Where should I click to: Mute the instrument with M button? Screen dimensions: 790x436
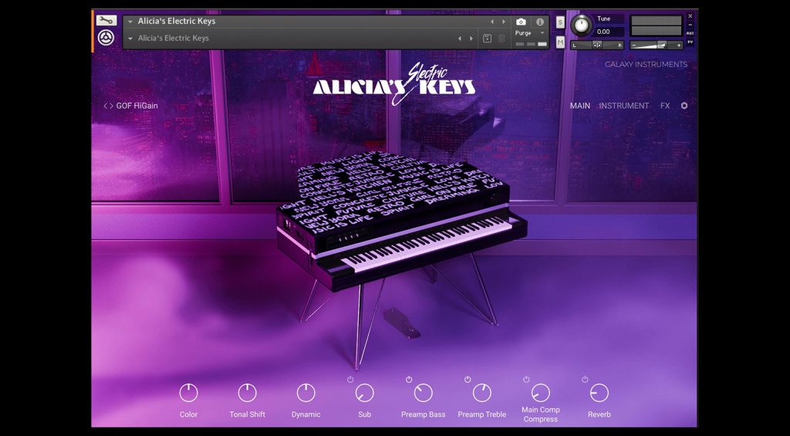coord(560,42)
